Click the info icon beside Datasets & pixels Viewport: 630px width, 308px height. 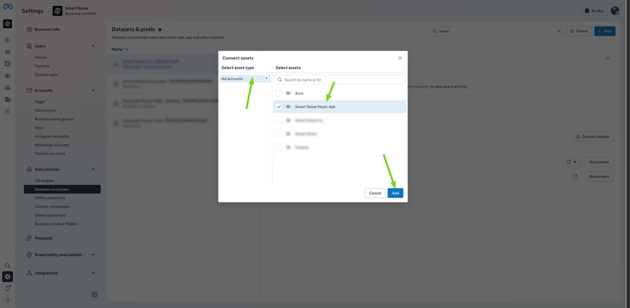click(x=160, y=29)
